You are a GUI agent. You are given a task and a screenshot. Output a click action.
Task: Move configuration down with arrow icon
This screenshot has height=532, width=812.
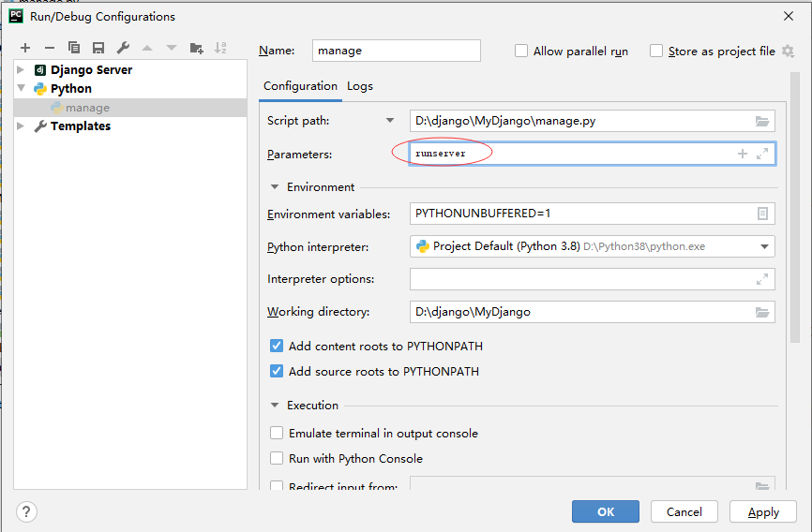[x=172, y=48]
